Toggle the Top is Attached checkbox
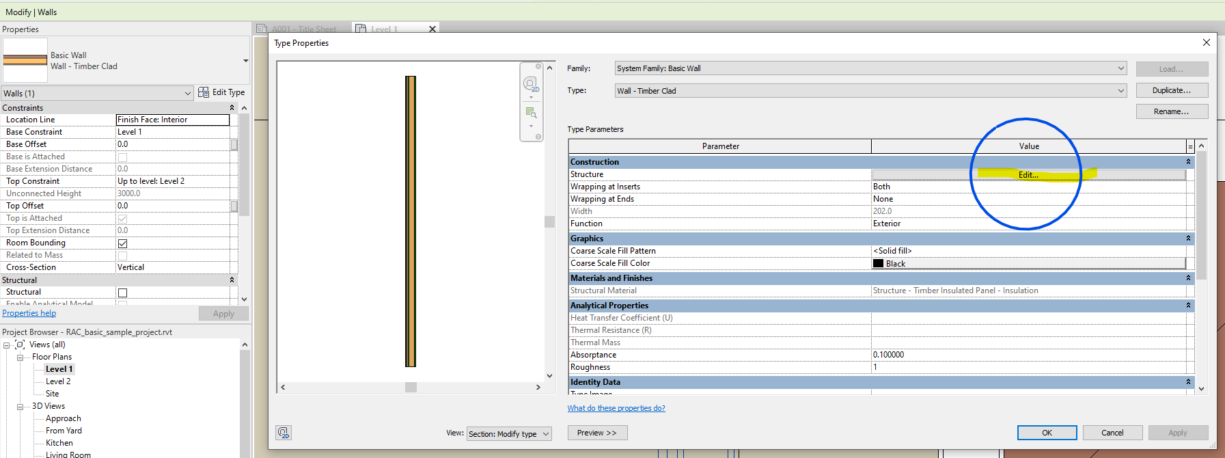This screenshot has height=458, width=1225. 123,219
